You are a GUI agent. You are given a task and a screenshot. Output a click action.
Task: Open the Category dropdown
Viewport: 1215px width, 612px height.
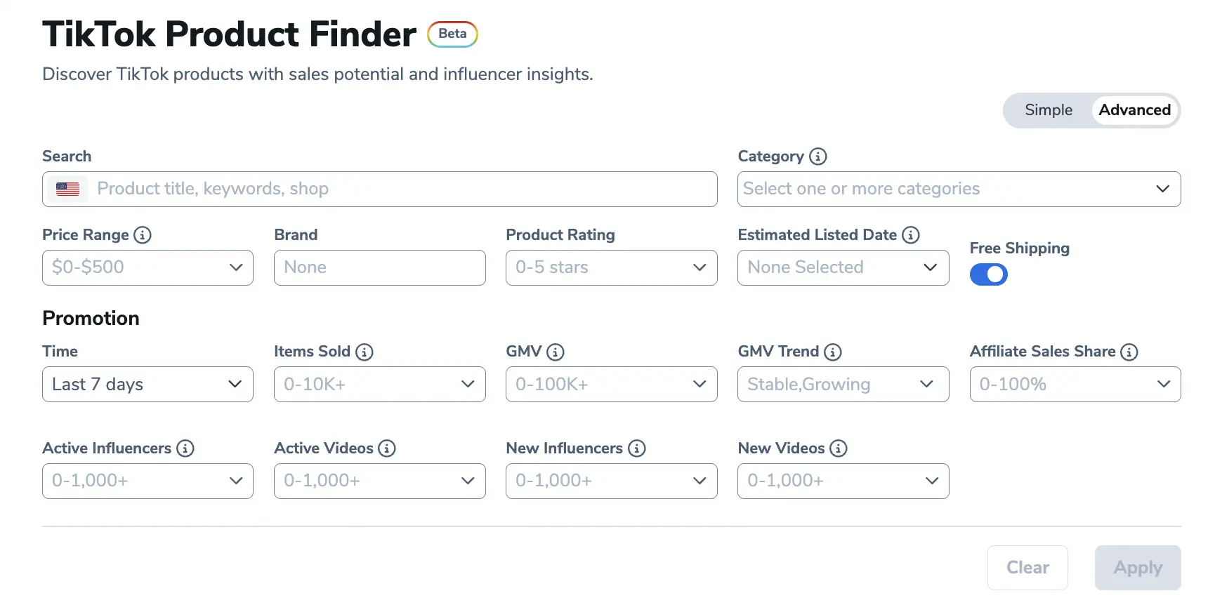click(x=959, y=189)
